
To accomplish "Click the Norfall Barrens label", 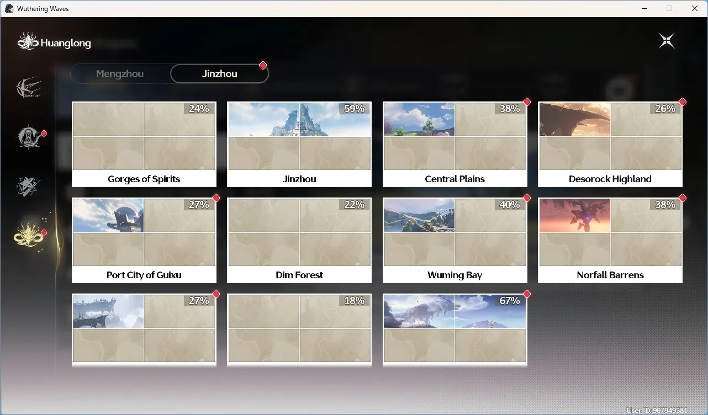I will coord(610,275).
